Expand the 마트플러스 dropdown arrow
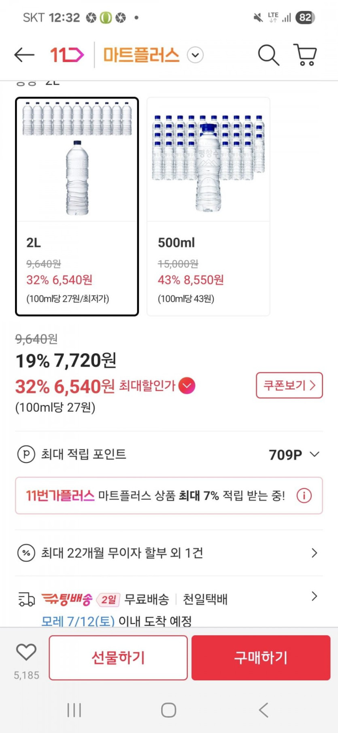Screen dimensions: 338x733 [195, 55]
